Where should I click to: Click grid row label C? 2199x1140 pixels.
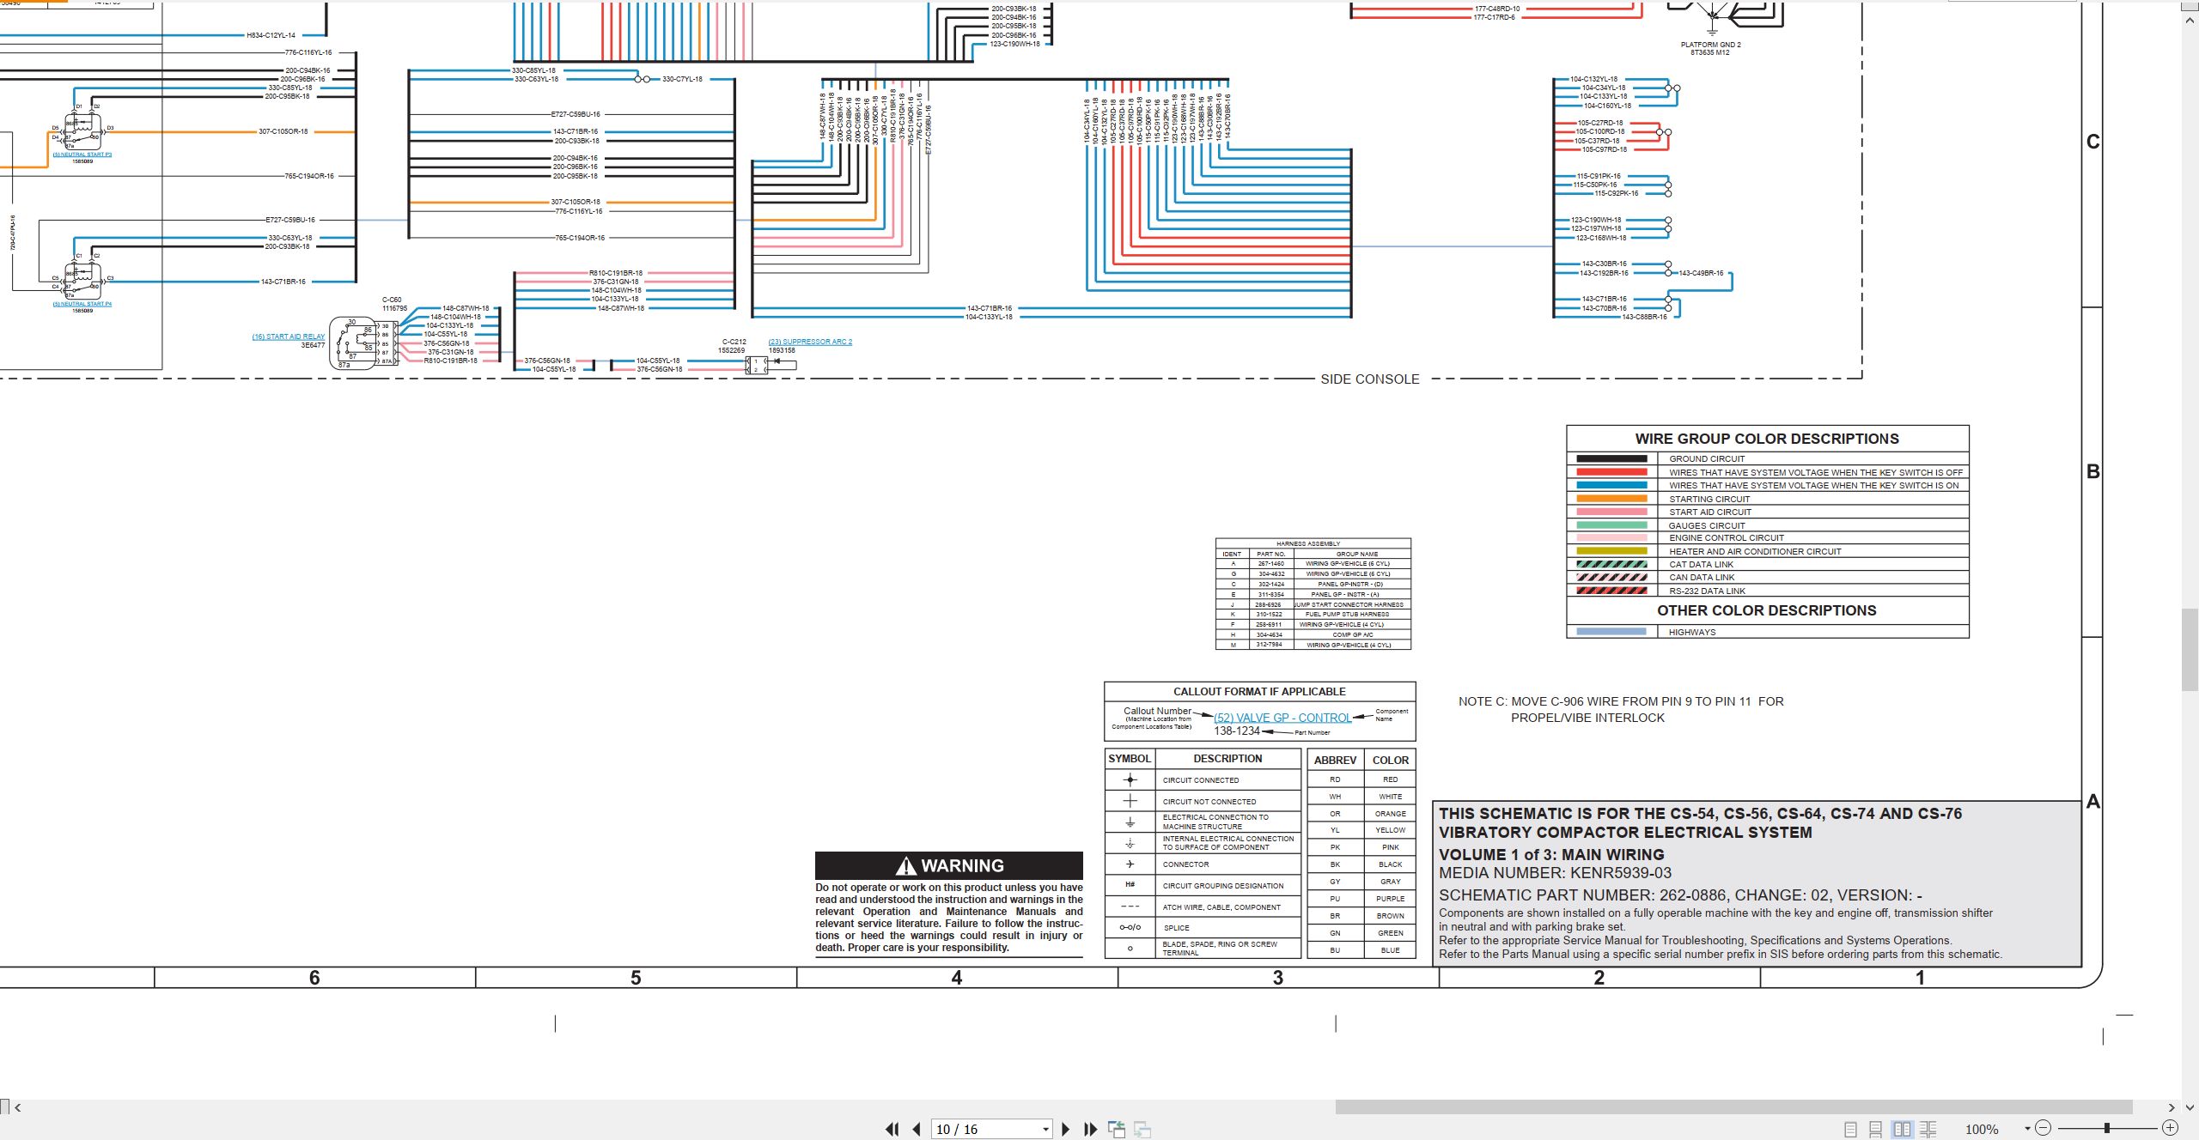[x=2093, y=142]
